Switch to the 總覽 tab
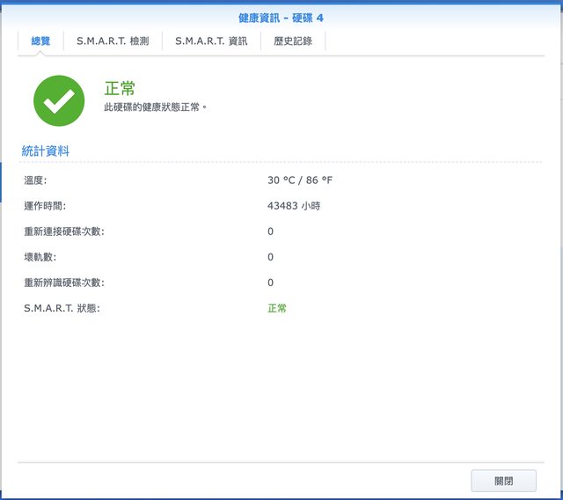 (40, 40)
